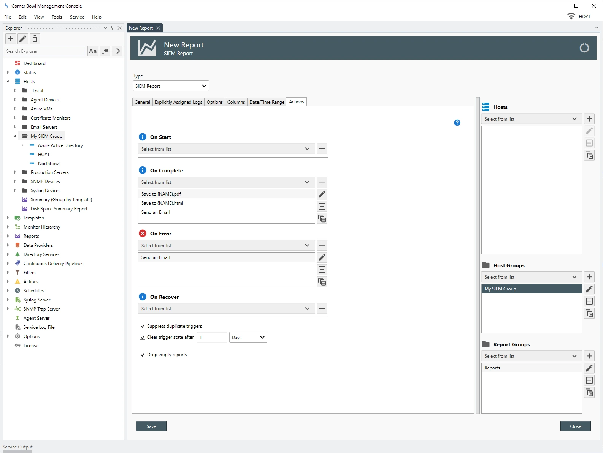The width and height of the screenshot is (603, 453).
Task: Open the Days time unit dropdown
Action: pyautogui.click(x=248, y=338)
